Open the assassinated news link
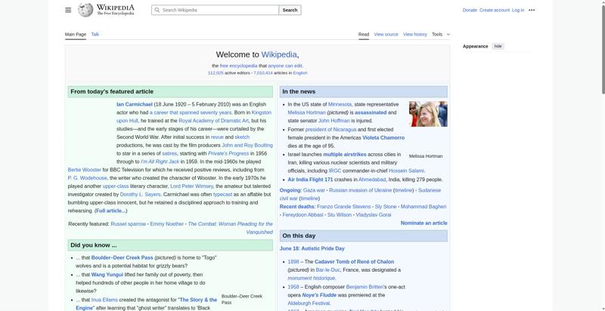The width and height of the screenshot is (605, 311). click(x=371, y=112)
